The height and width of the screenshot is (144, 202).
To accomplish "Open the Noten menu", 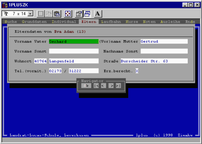I will coord(149,22).
